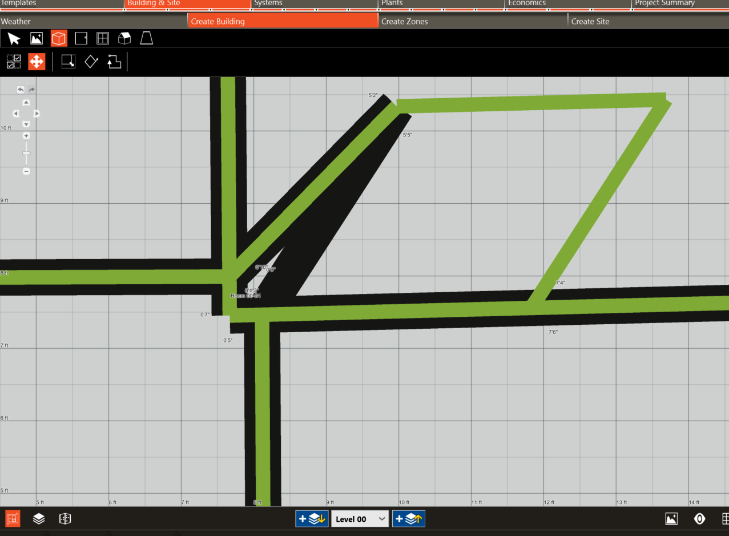Pan the canvas left with arrow

click(16, 114)
